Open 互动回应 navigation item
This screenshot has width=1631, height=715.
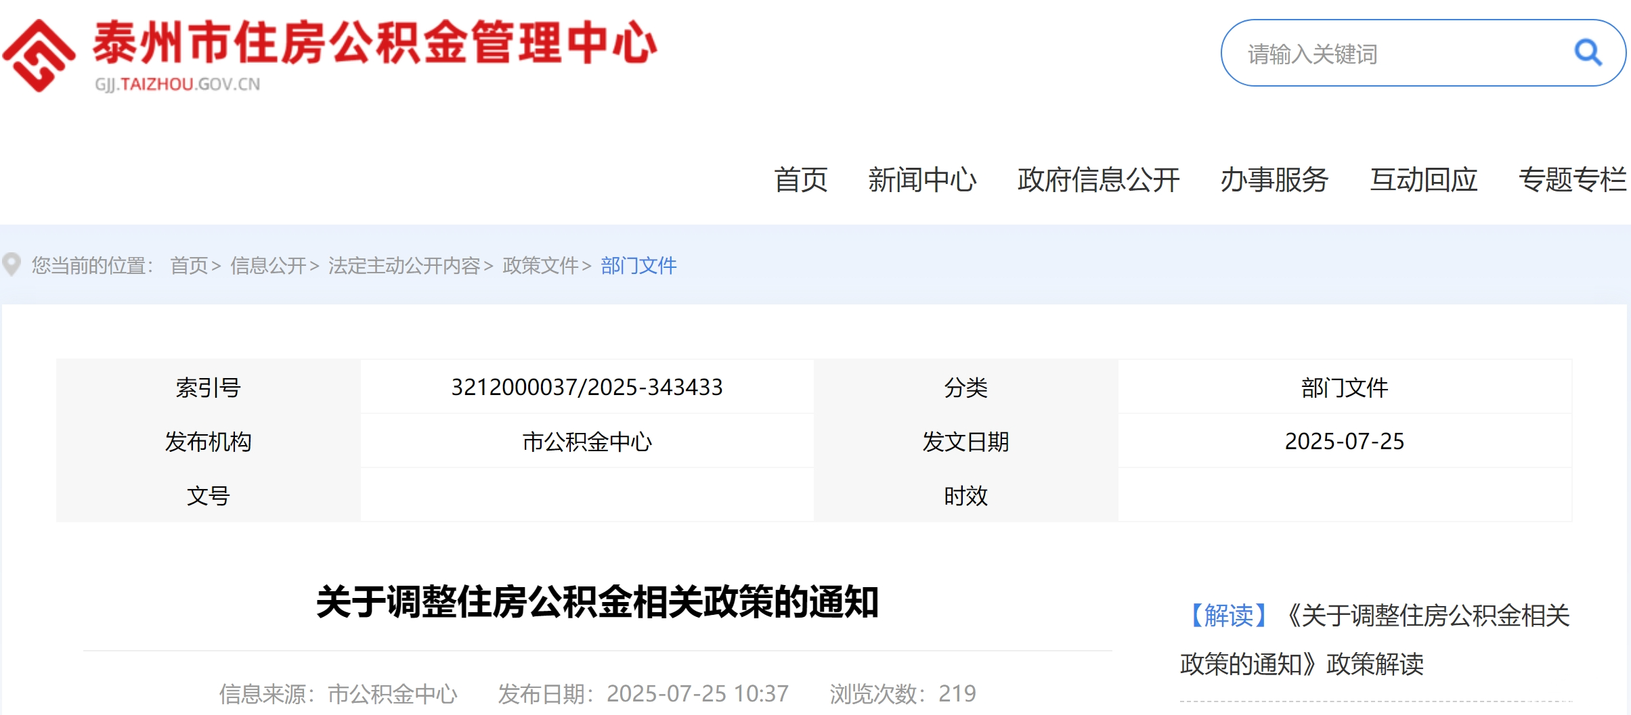point(1423,180)
